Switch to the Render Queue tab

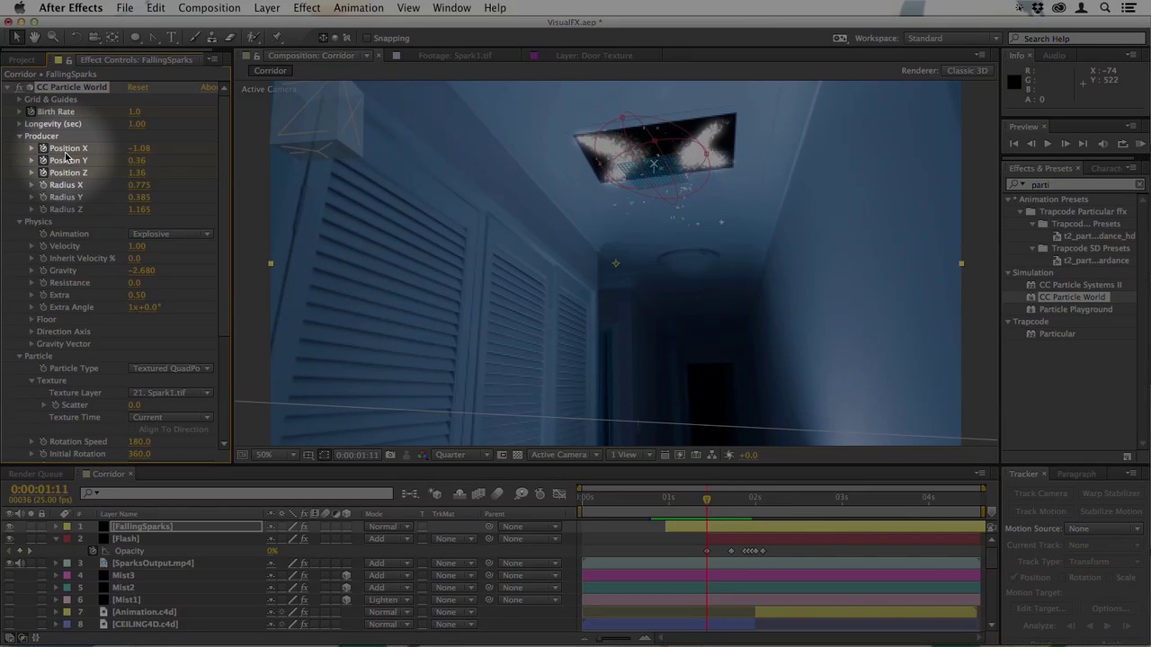pos(37,474)
